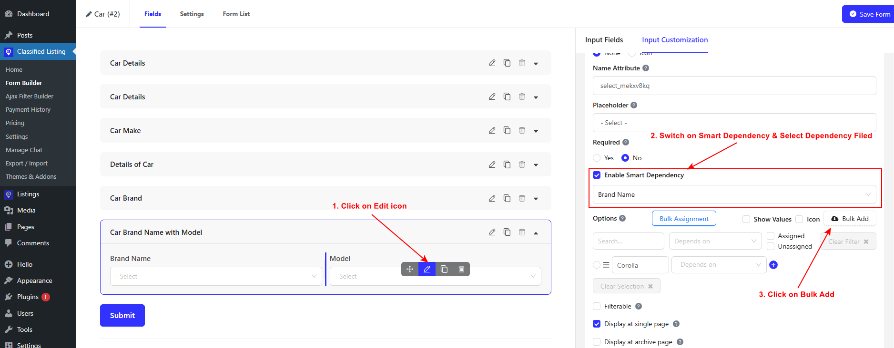Click the drag handle next to Corolla
Image resolution: width=894 pixels, height=348 pixels.
606,265
